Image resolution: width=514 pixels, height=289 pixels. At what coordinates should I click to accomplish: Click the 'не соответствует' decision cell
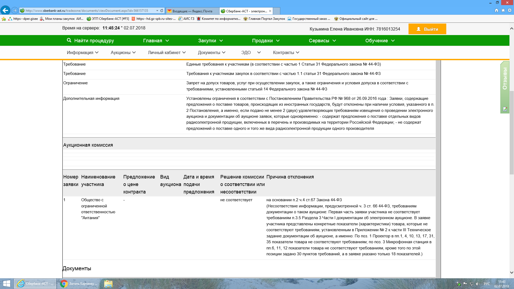[236, 200]
